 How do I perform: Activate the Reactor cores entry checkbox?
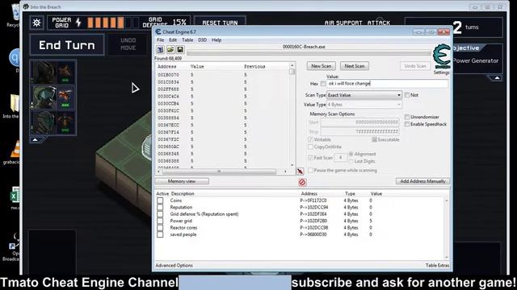(160, 228)
